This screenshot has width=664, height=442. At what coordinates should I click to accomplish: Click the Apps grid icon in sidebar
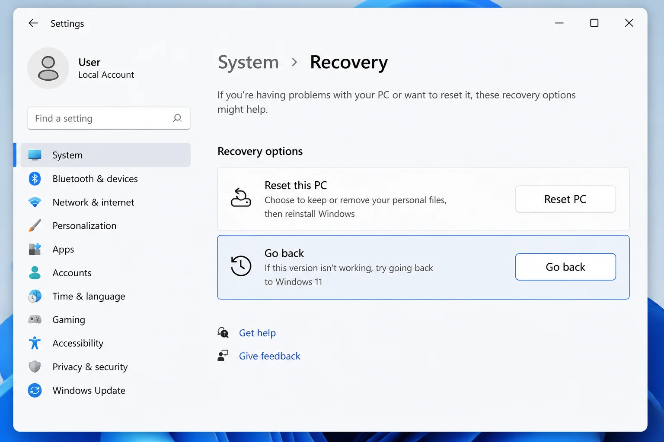click(35, 249)
